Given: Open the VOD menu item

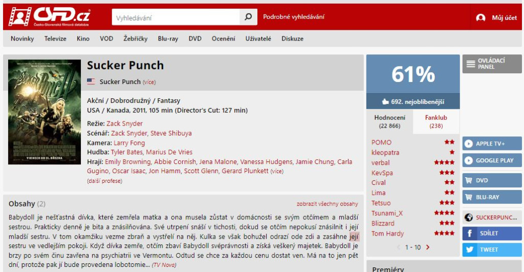Looking at the screenshot, I should [x=106, y=38].
